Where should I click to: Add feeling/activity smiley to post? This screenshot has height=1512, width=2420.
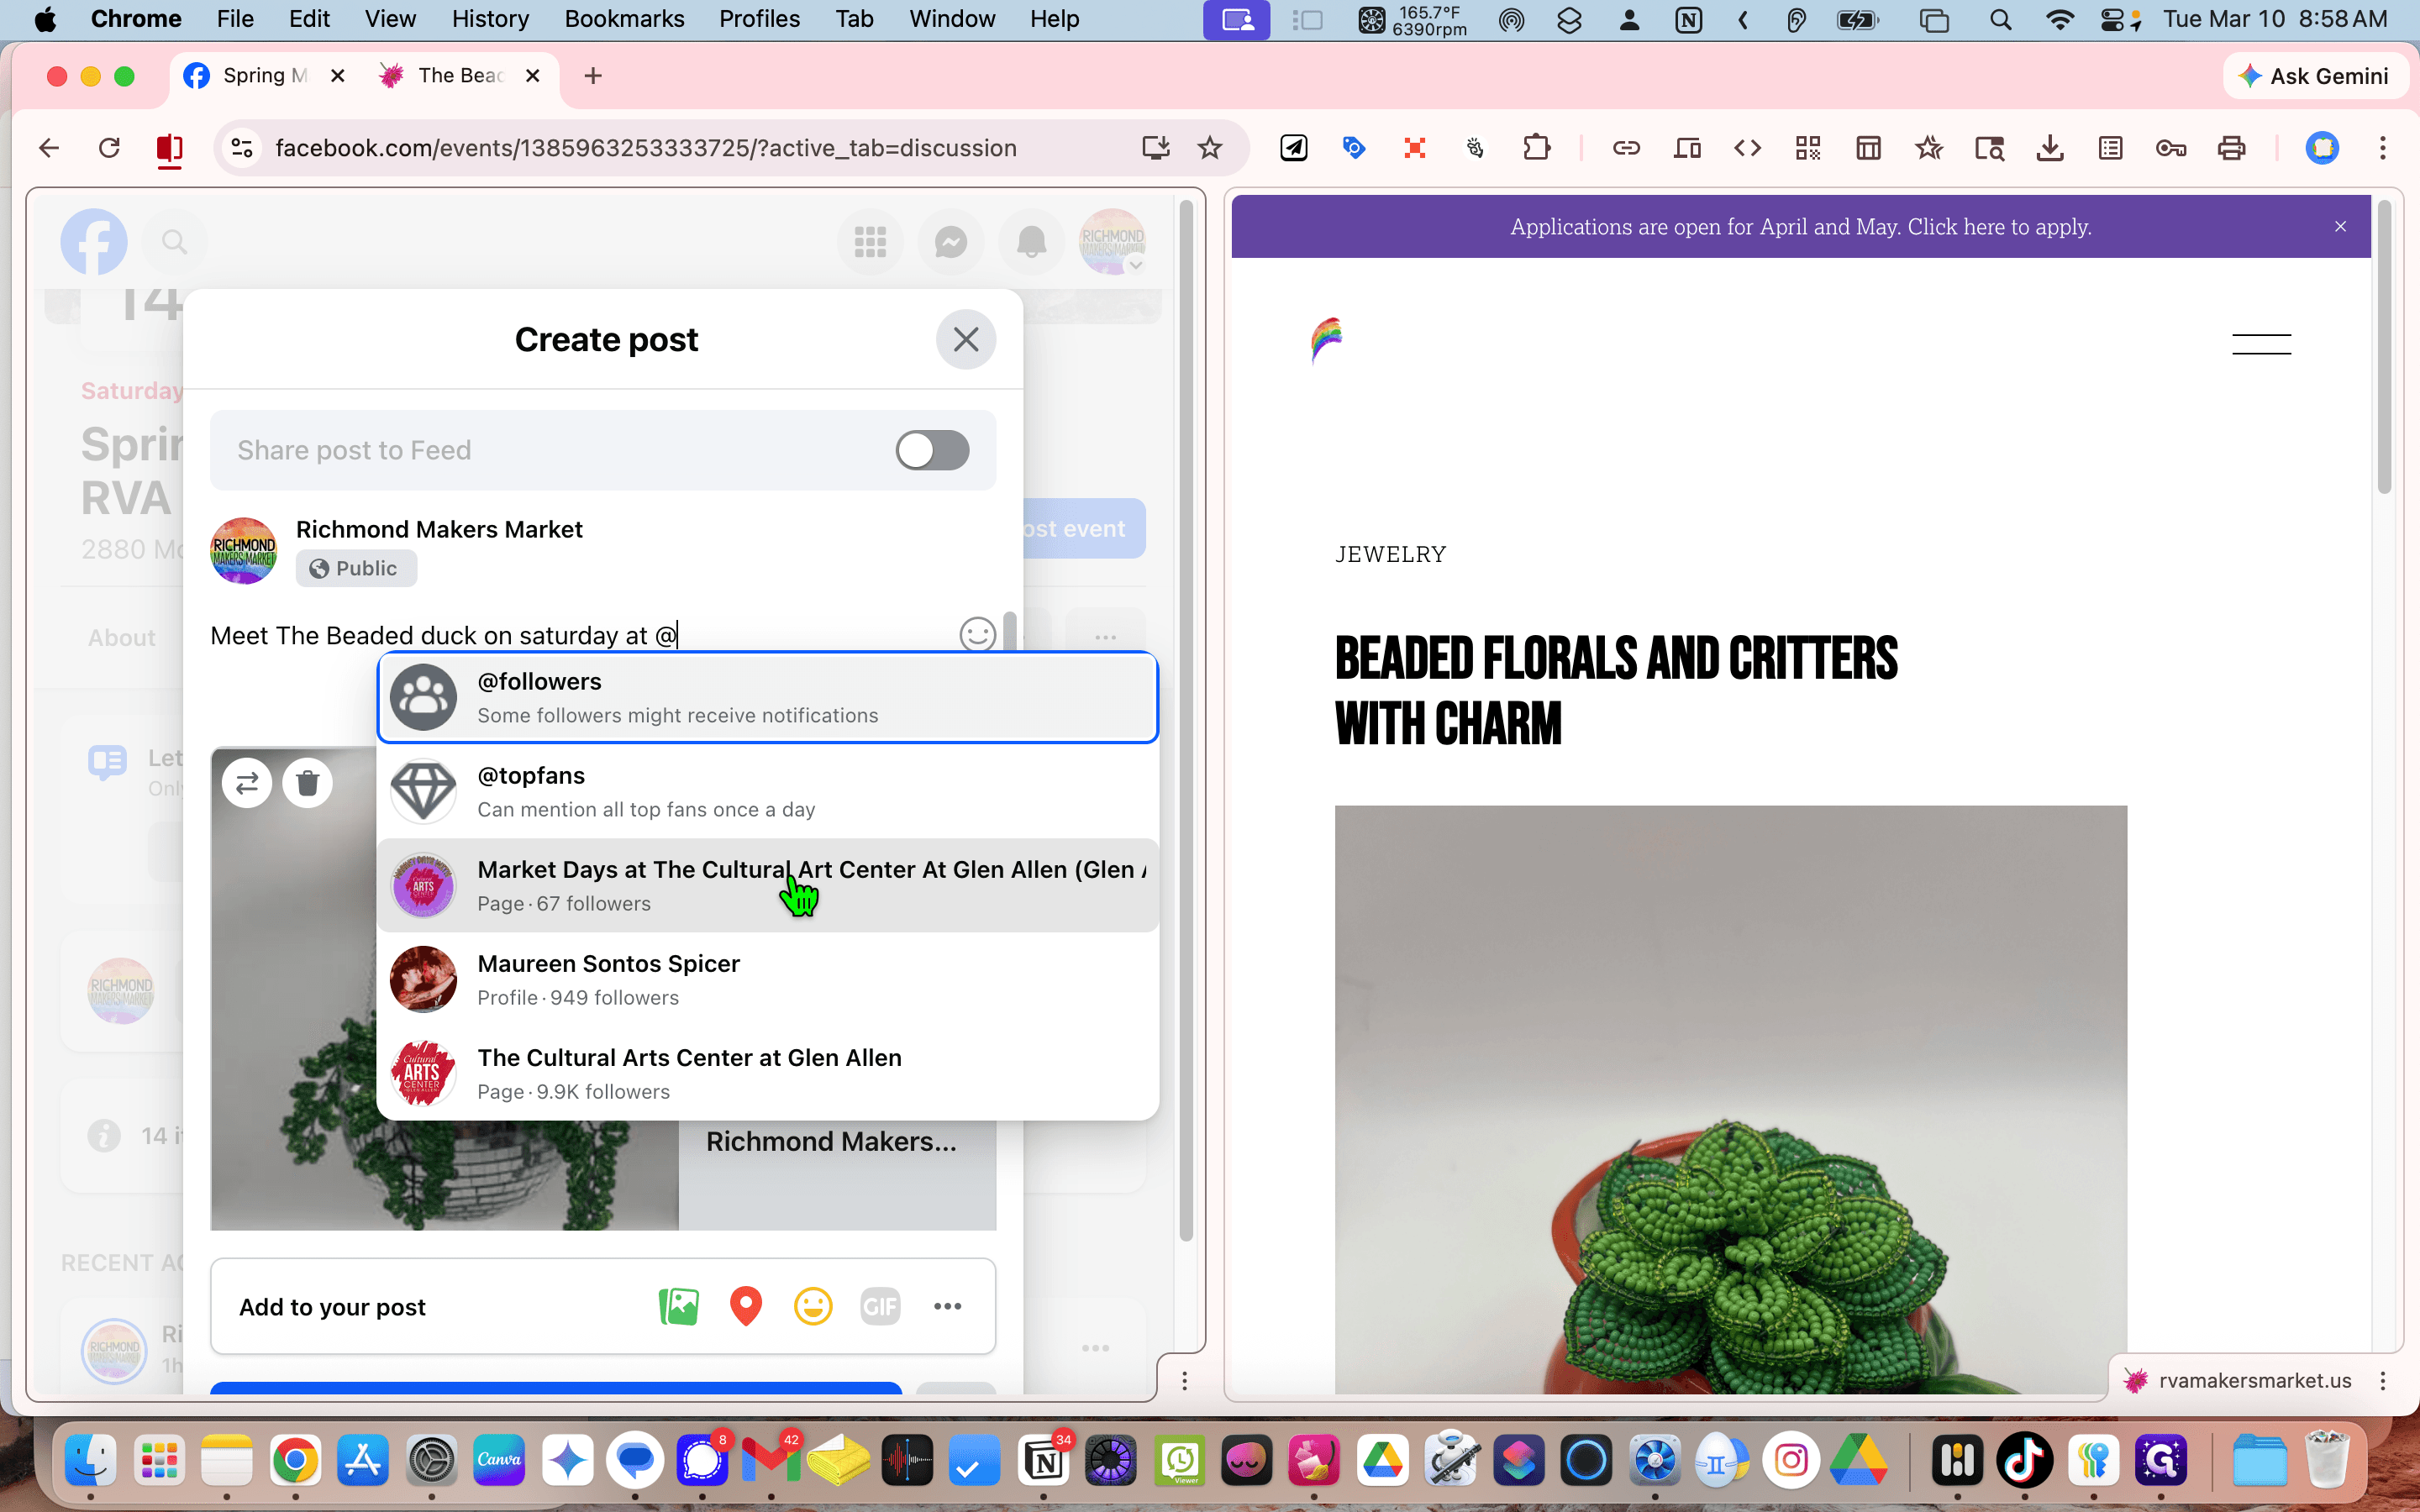click(x=813, y=1306)
